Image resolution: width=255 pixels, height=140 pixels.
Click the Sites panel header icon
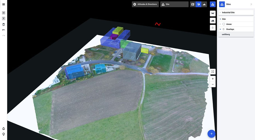tap(222, 4)
